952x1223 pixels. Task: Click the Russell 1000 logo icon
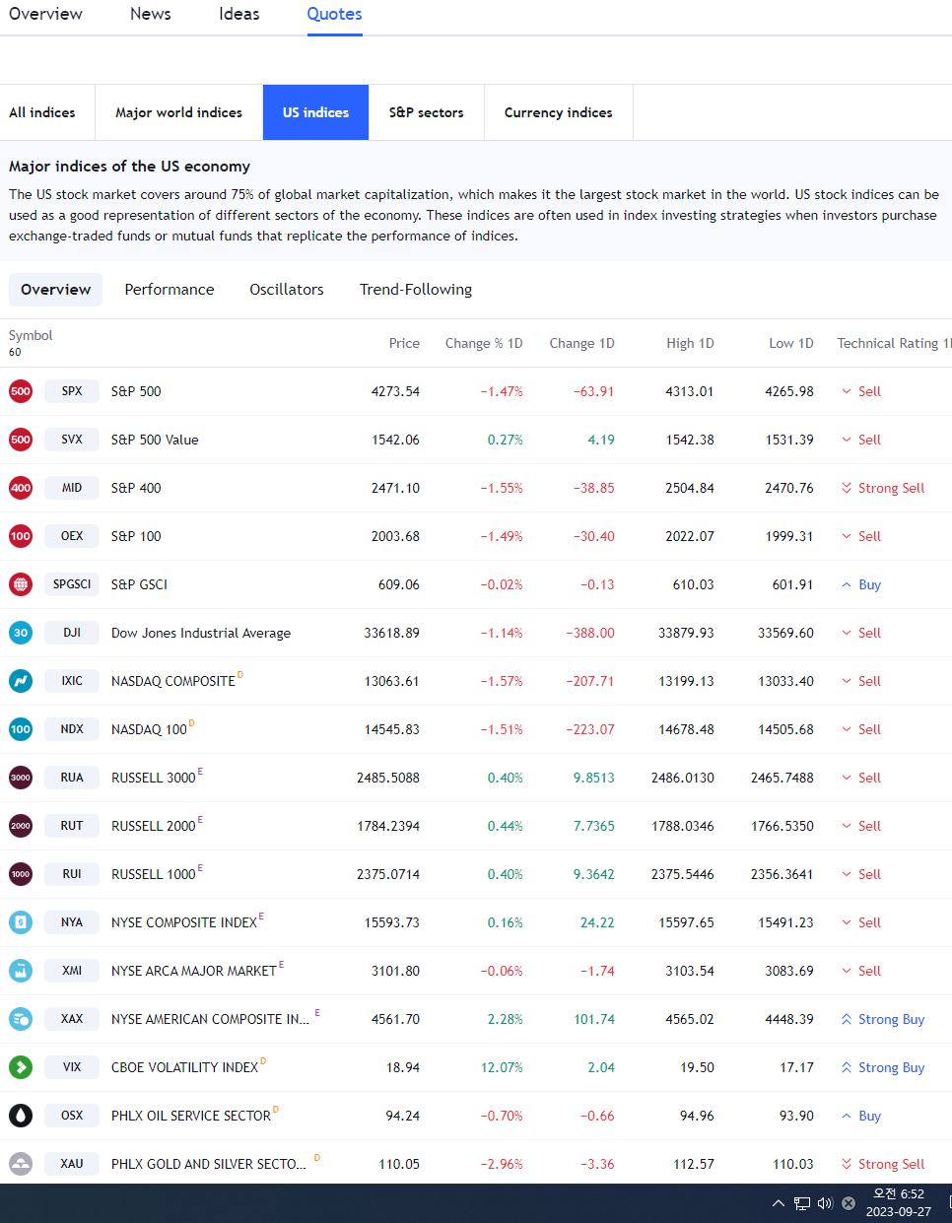coord(21,874)
